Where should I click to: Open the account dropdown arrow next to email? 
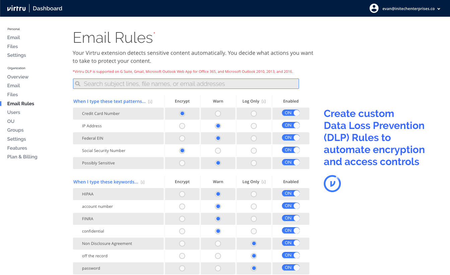(438, 9)
